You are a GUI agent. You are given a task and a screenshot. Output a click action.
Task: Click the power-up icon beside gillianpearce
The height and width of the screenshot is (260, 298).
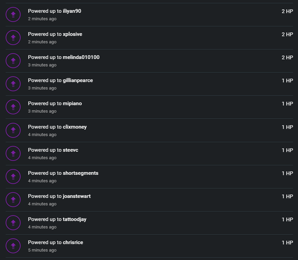13,84
